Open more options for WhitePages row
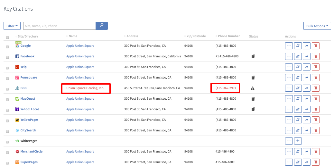Viewport: 334px width, 166px height. pyautogui.click(x=289, y=141)
